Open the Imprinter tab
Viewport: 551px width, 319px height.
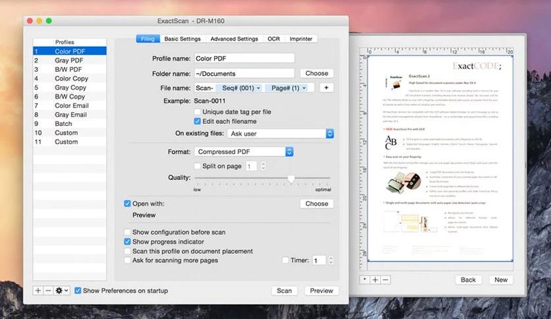(301, 39)
